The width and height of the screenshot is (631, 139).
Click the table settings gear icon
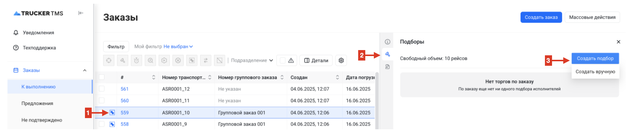[x=341, y=60]
